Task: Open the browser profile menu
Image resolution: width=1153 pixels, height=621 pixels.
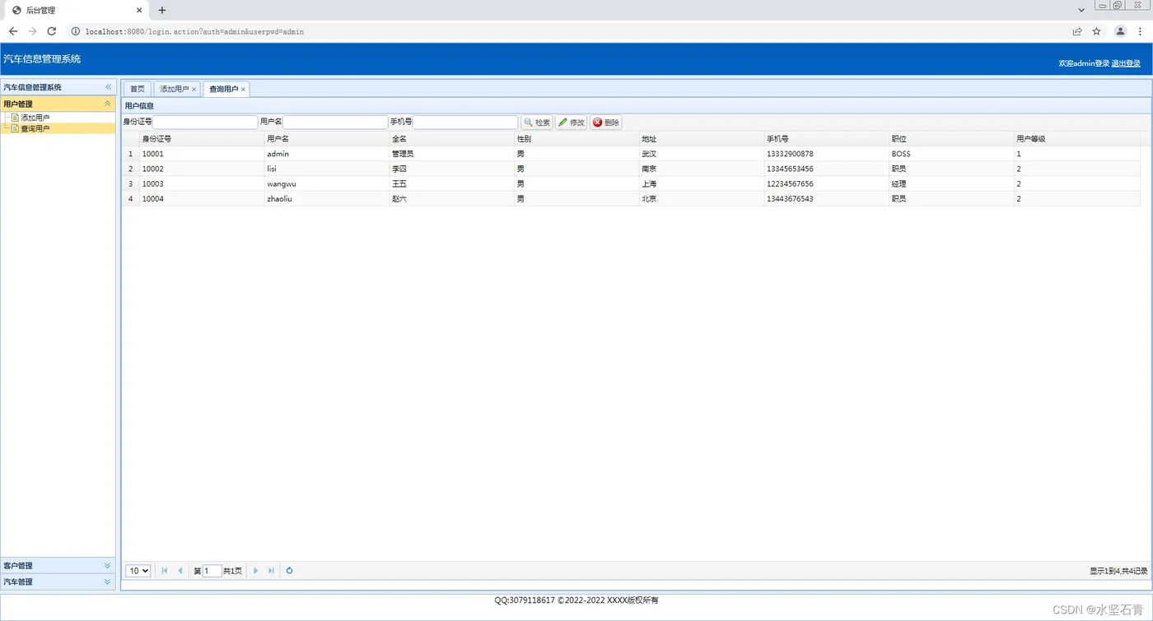Action: coord(1120,31)
